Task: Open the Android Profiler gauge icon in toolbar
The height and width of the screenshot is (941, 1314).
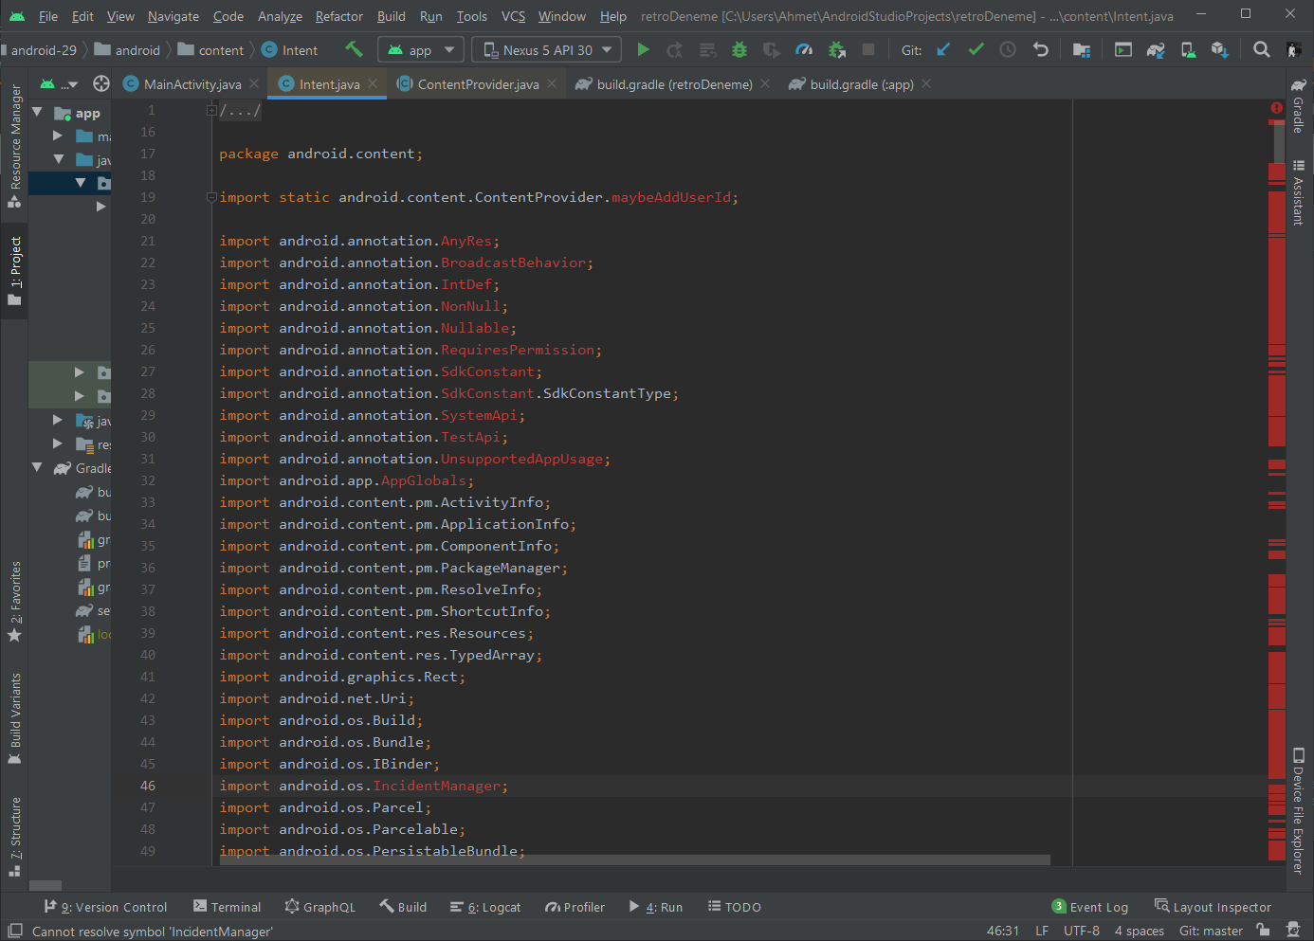Action: [x=804, y=50]
